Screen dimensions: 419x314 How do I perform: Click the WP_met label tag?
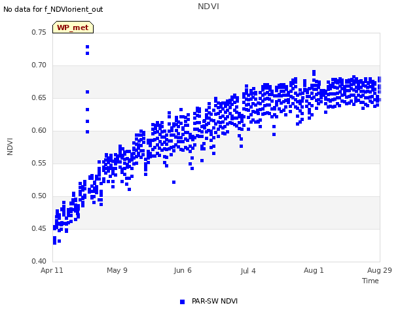tap(73, 27)
